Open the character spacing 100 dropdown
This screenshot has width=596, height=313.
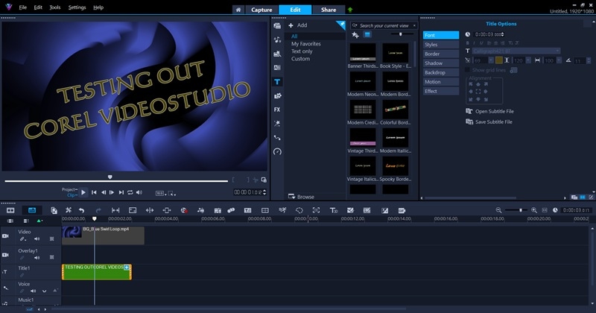559,60
